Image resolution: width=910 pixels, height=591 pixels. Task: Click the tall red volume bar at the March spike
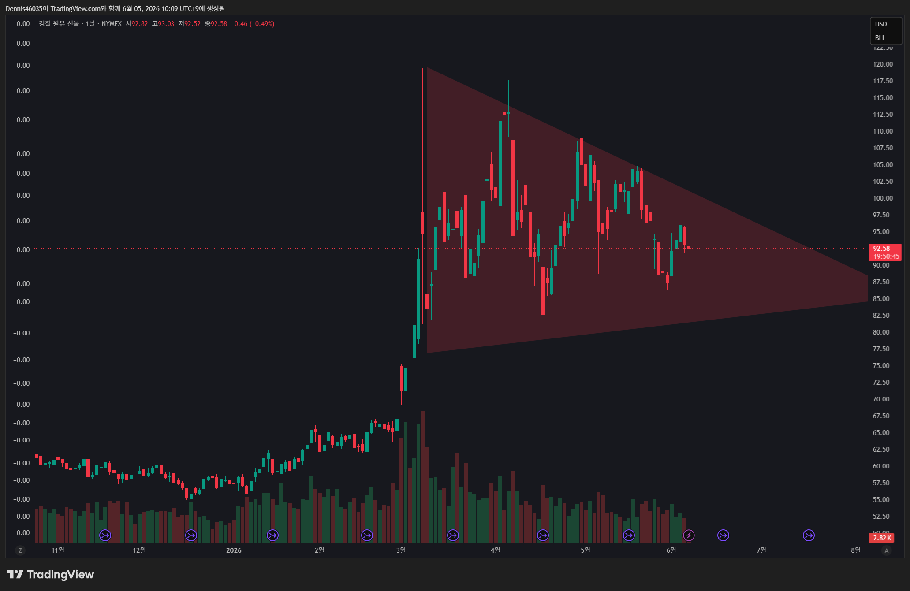[422, 476]
